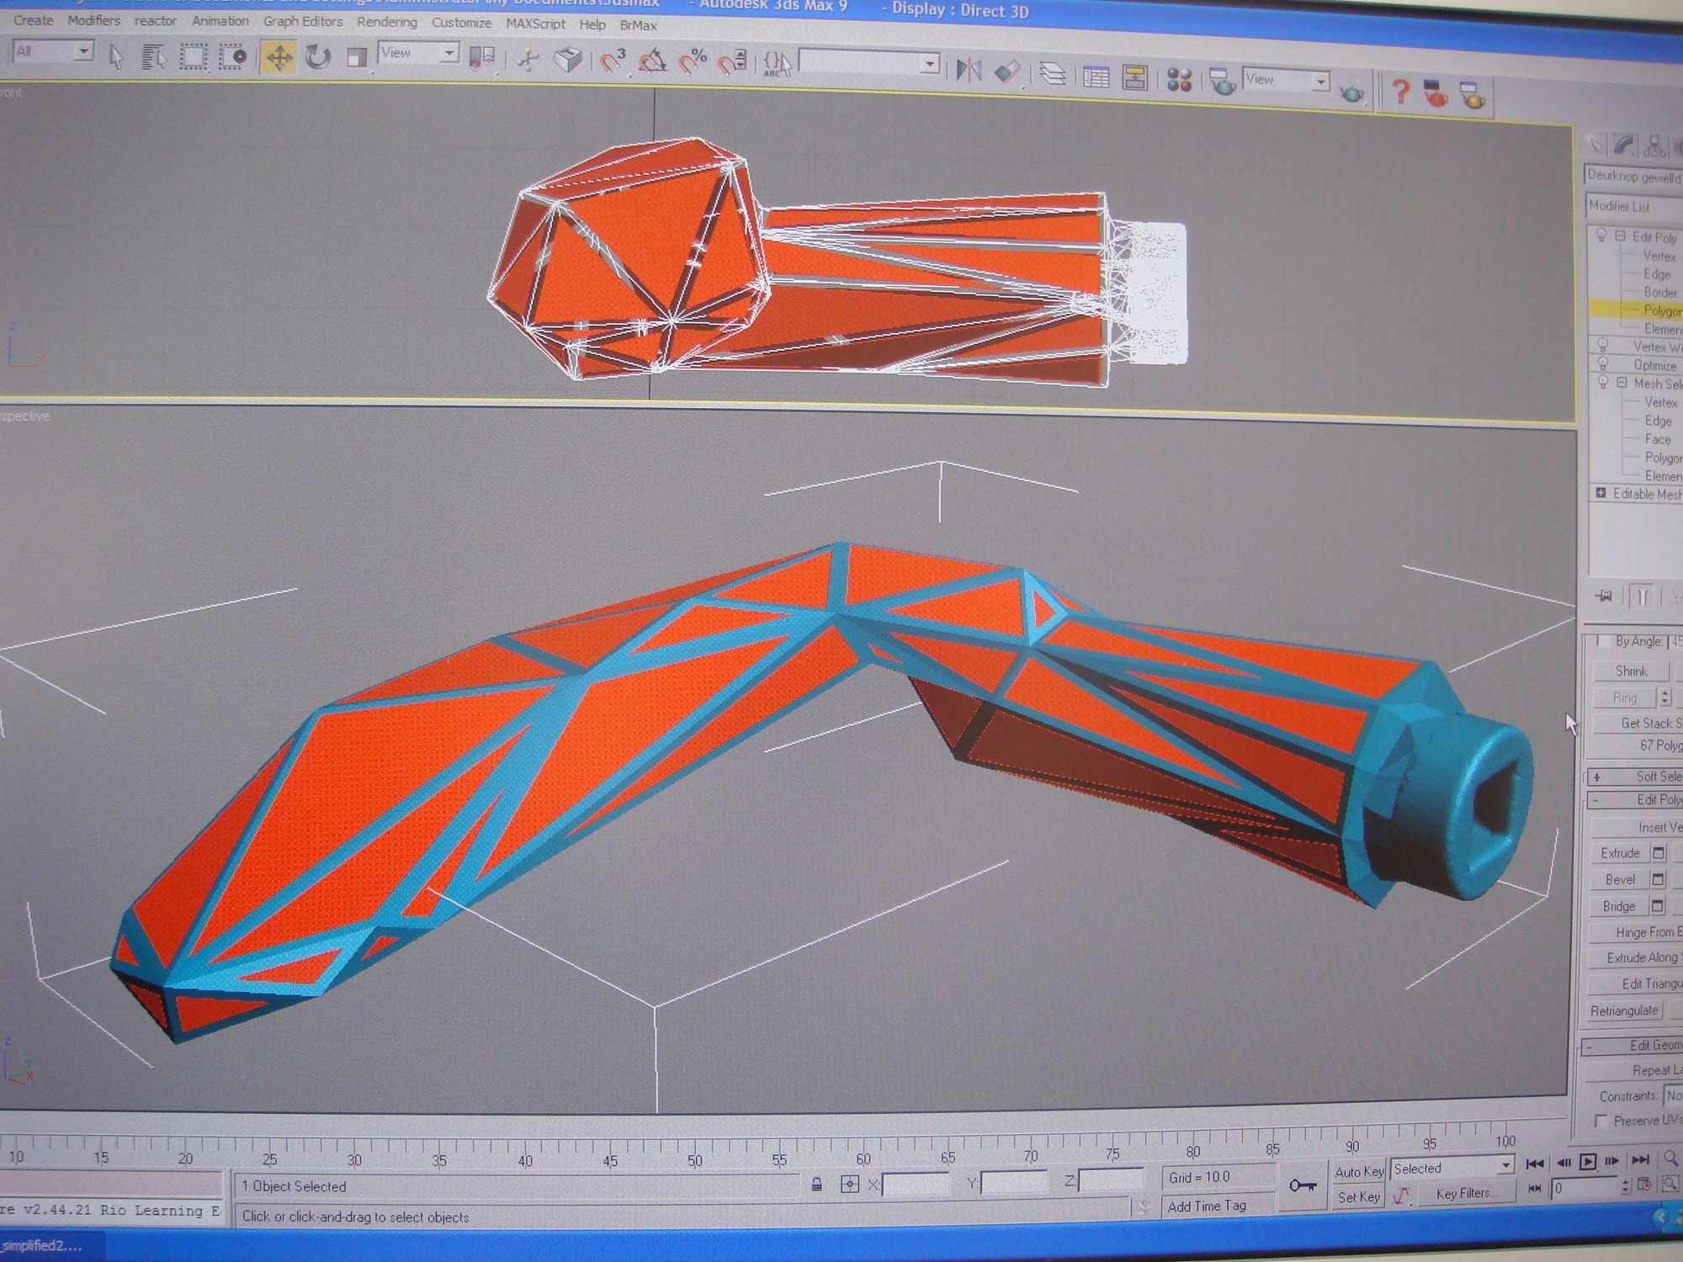The image size is (1683, 1262).
Task: Toggle the Auto Key button
Action: (1358, 1171)
